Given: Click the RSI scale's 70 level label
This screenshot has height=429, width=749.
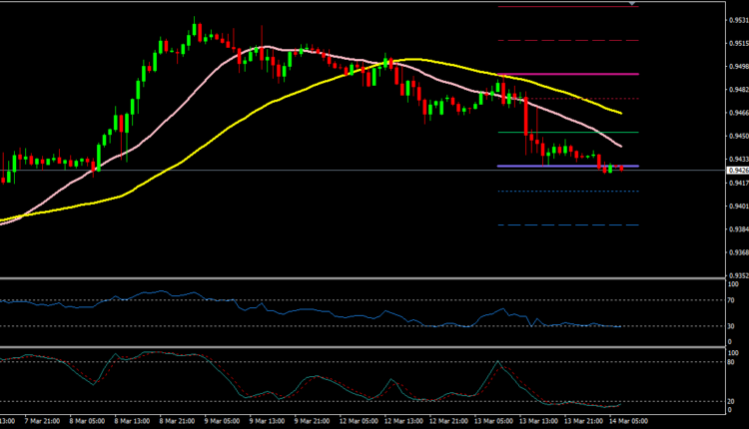Looking at the screenshot, I should [731, 299].
